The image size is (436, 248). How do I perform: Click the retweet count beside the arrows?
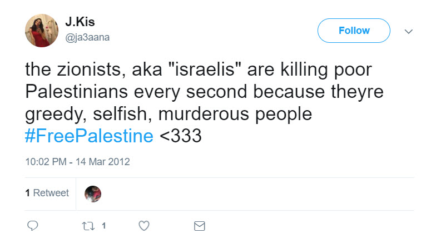point(103,226)
